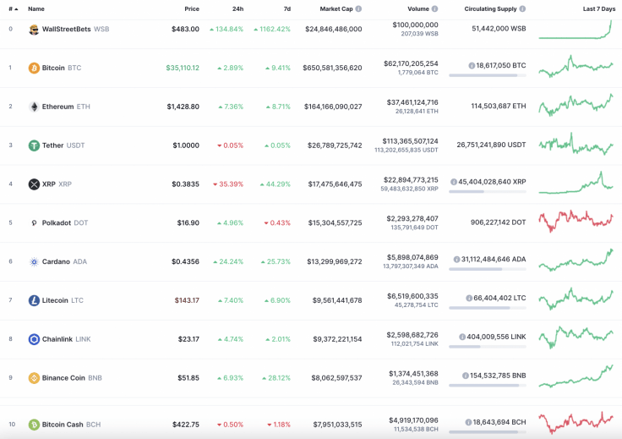Sort the table by rank number column
622x439 pixels.
[x=13, y=8]
